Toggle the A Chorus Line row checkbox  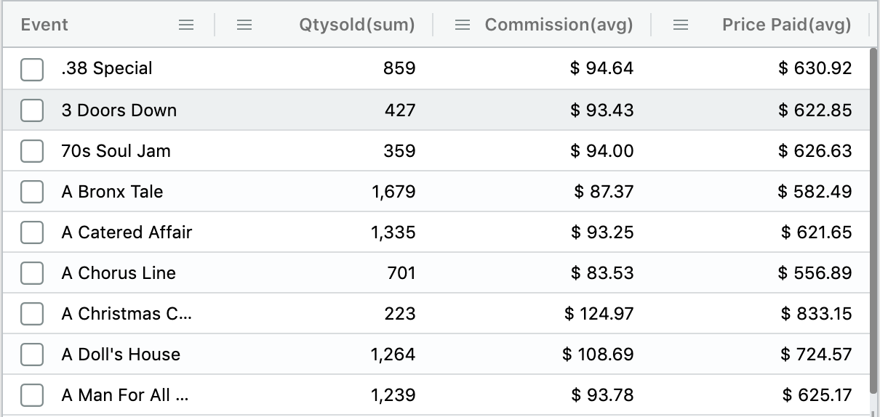(x=32, y=273)
